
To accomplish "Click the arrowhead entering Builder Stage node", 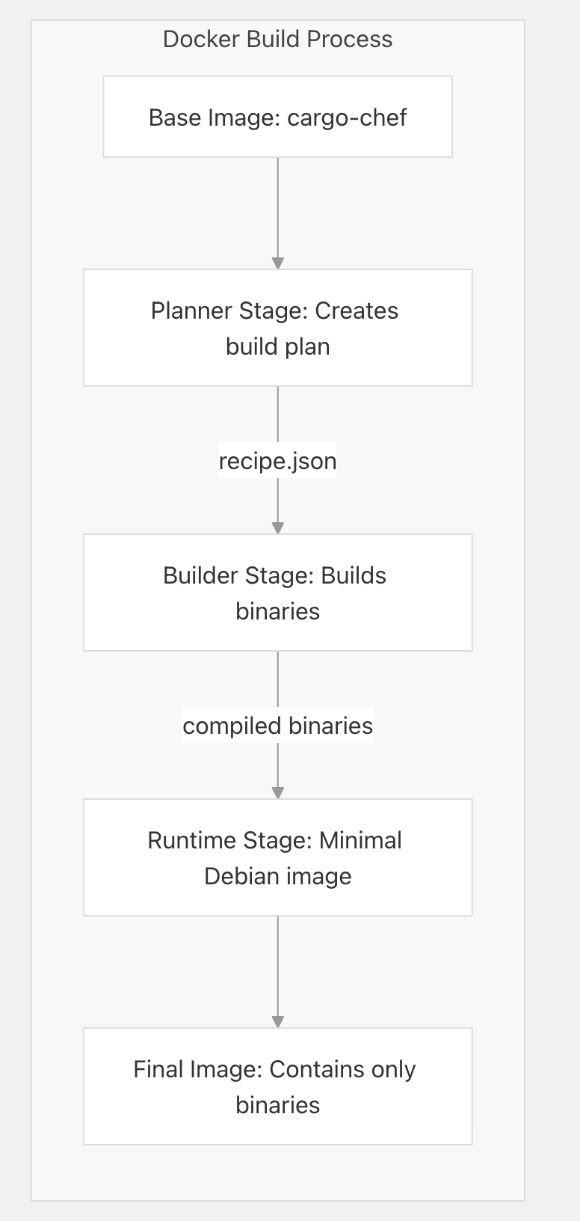I will pyautogui.click(x=278, y=527).
